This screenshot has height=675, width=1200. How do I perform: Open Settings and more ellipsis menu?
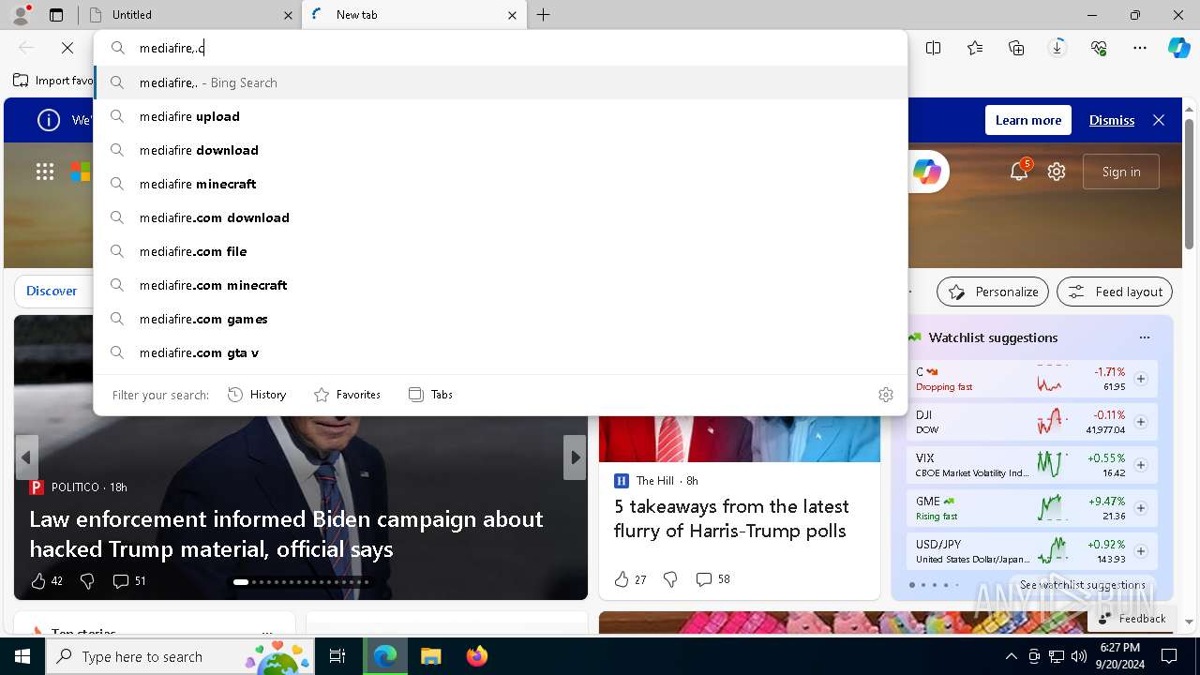[x=1140, y=48]
